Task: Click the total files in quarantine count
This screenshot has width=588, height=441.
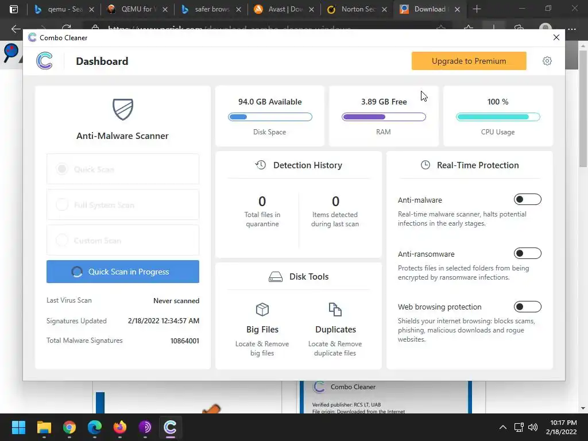Action: pos(262,202)
